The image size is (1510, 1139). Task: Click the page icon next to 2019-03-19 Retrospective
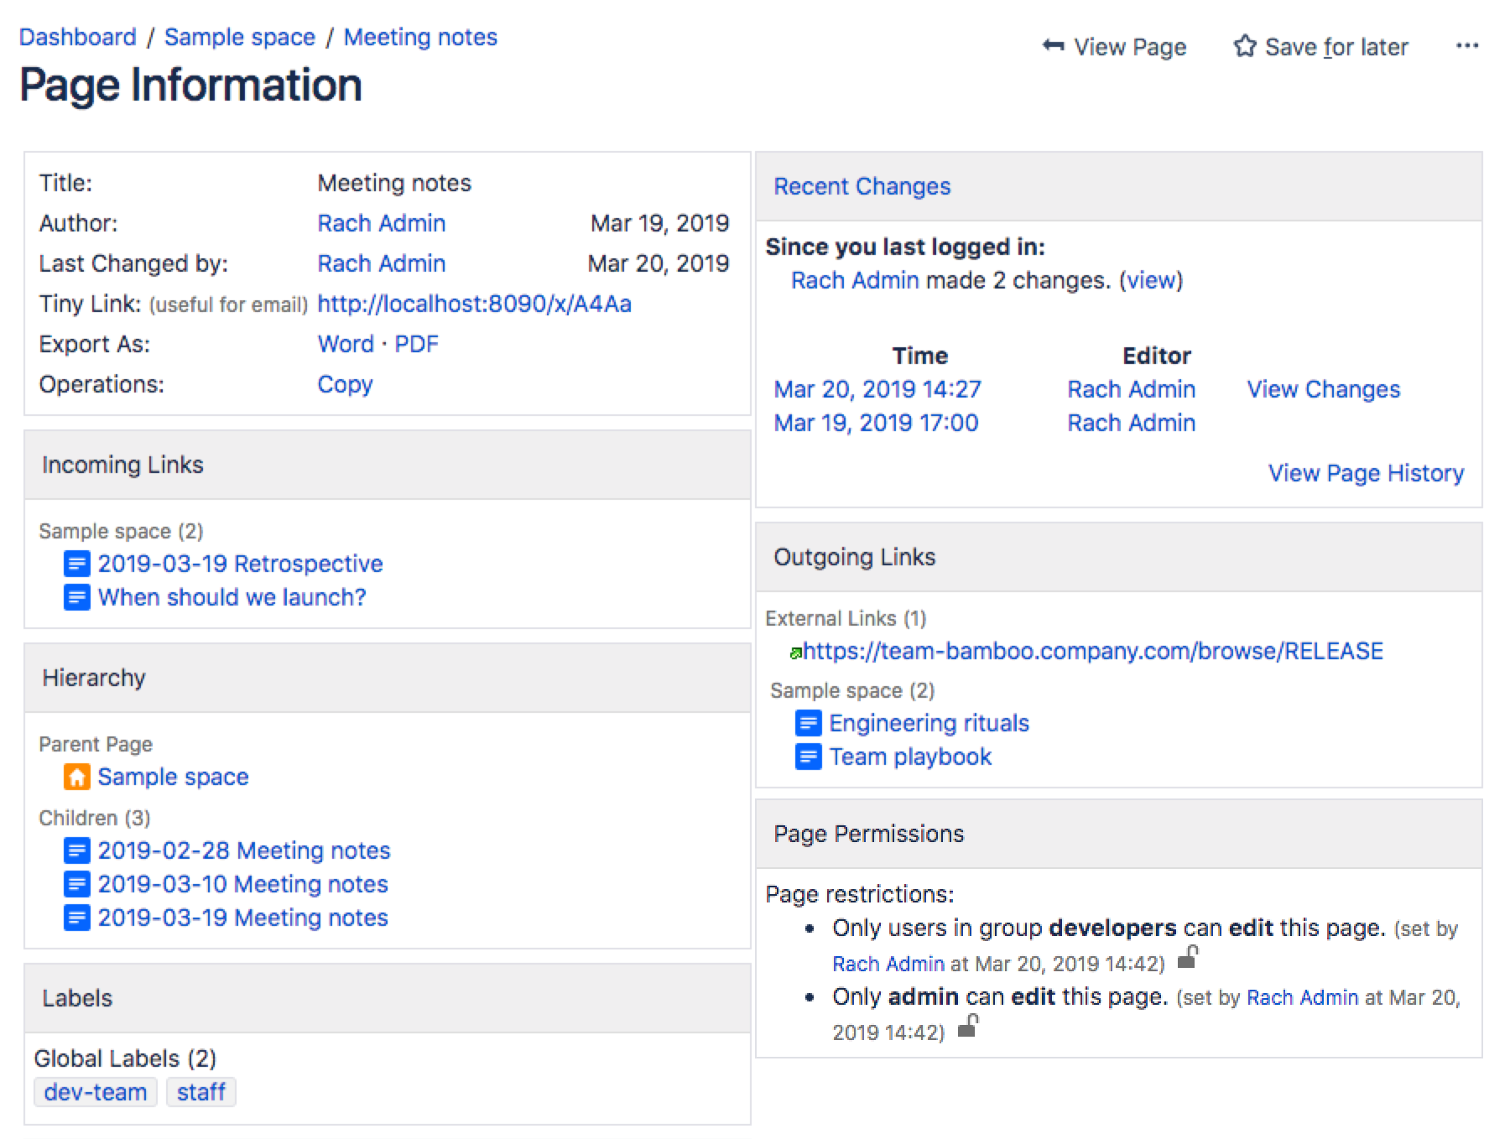tap(76, 564)
